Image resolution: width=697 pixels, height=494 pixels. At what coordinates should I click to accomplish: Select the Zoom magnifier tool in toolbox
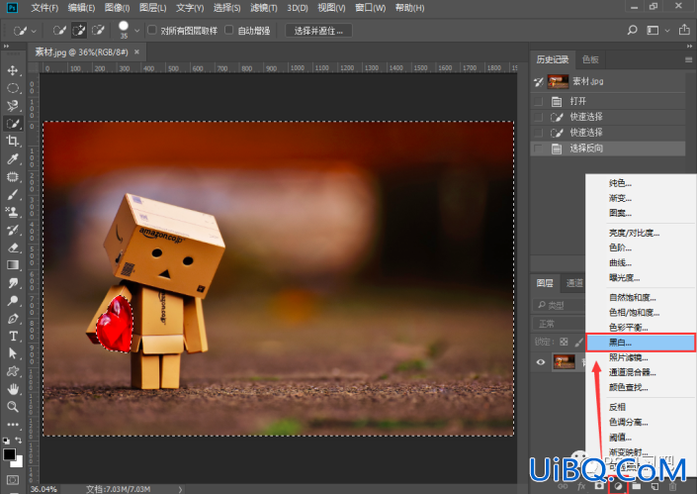coord(13,406)
